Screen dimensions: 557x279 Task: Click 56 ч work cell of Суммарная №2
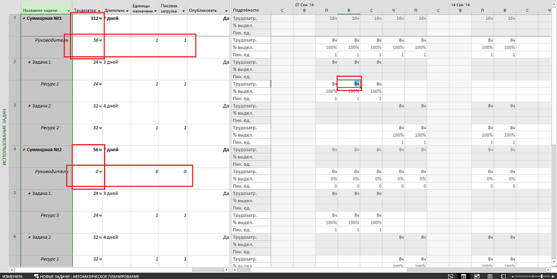(x=87, y=157)
